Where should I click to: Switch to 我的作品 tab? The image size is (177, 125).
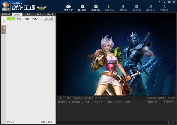[6, 14]
